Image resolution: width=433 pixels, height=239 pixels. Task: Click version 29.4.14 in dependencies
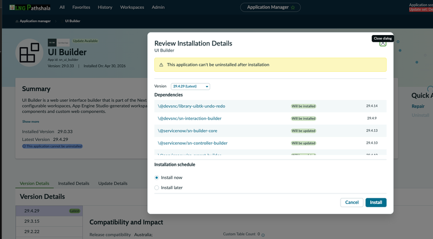pos(372,106)
